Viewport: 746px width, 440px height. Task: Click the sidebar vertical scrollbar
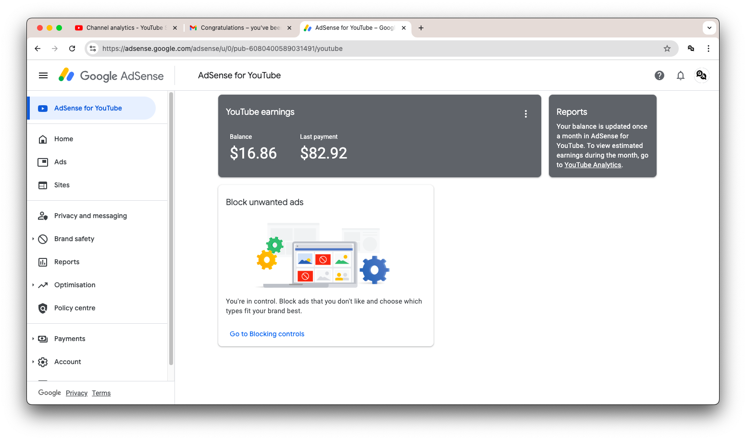pos(171,228)
